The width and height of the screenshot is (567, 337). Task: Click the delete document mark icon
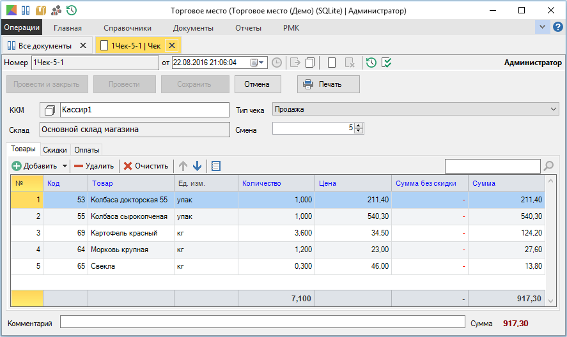click(x=350, y=63)
